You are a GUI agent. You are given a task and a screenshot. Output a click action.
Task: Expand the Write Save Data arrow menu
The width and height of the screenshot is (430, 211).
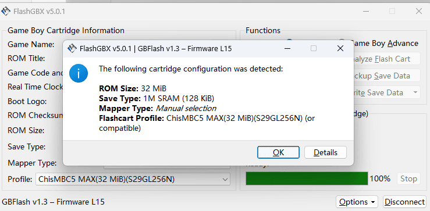(x=415, y=92)
